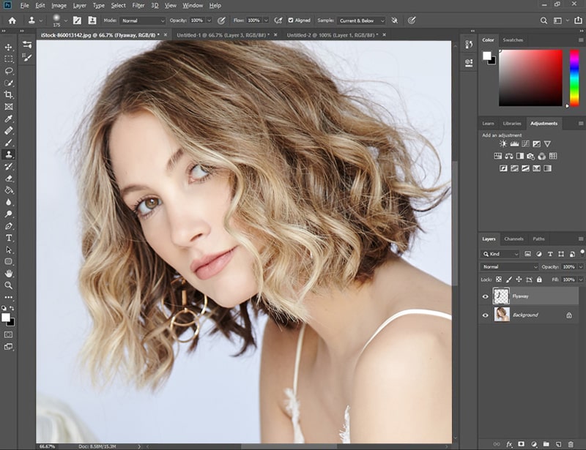The image size is (586, 450).
Task: Choose the Crop tool
Action: pos(8,94)
